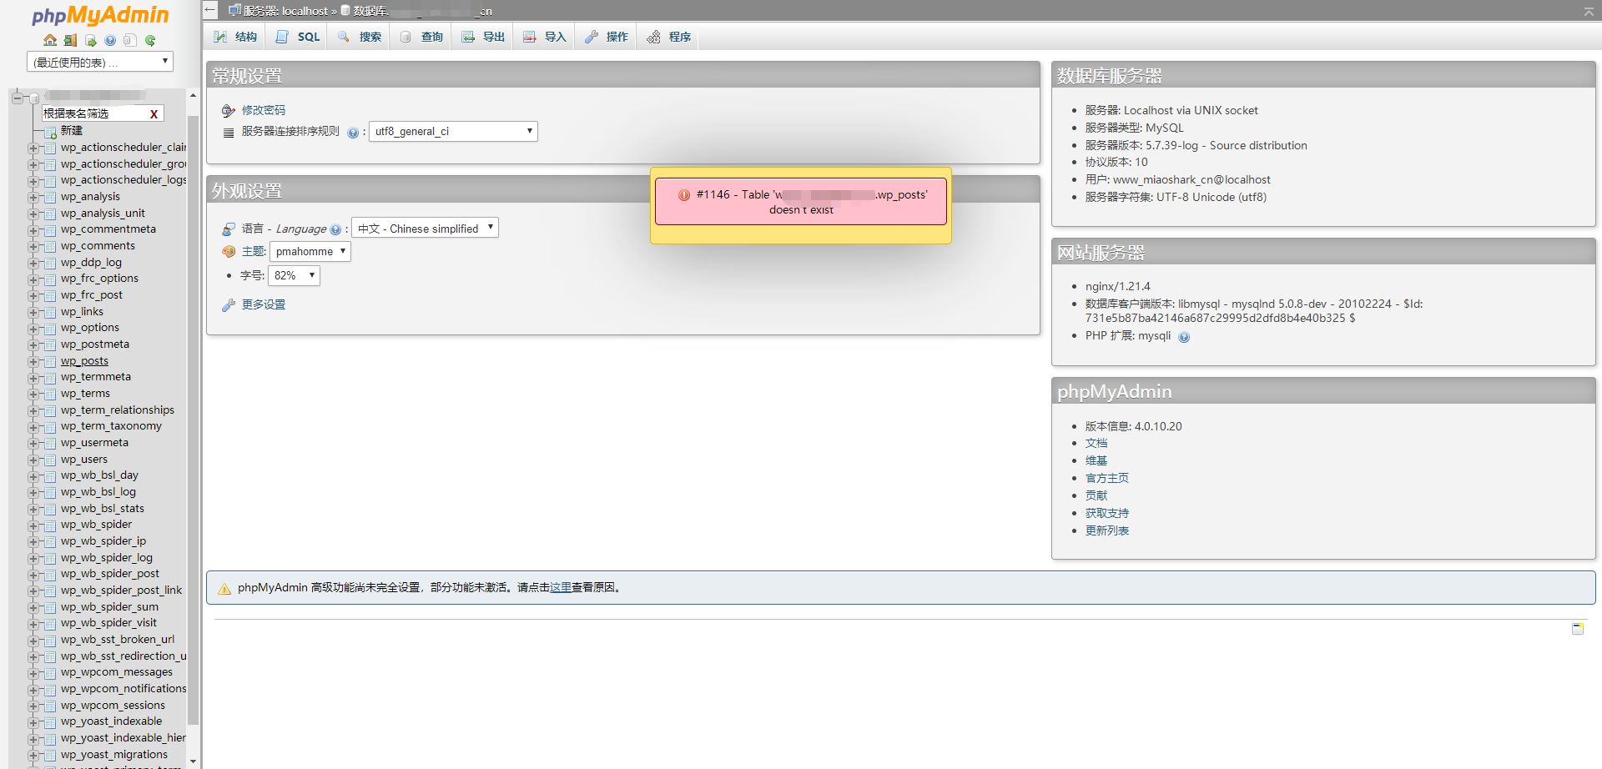The width and height of the screenshot is (1602, 769).
Task: Click table icon beside wp_wb_spider
Action: click(x=50, y=525)
